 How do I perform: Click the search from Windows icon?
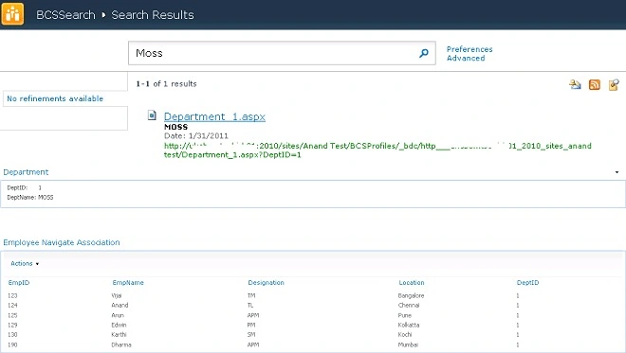pos(614,84)
